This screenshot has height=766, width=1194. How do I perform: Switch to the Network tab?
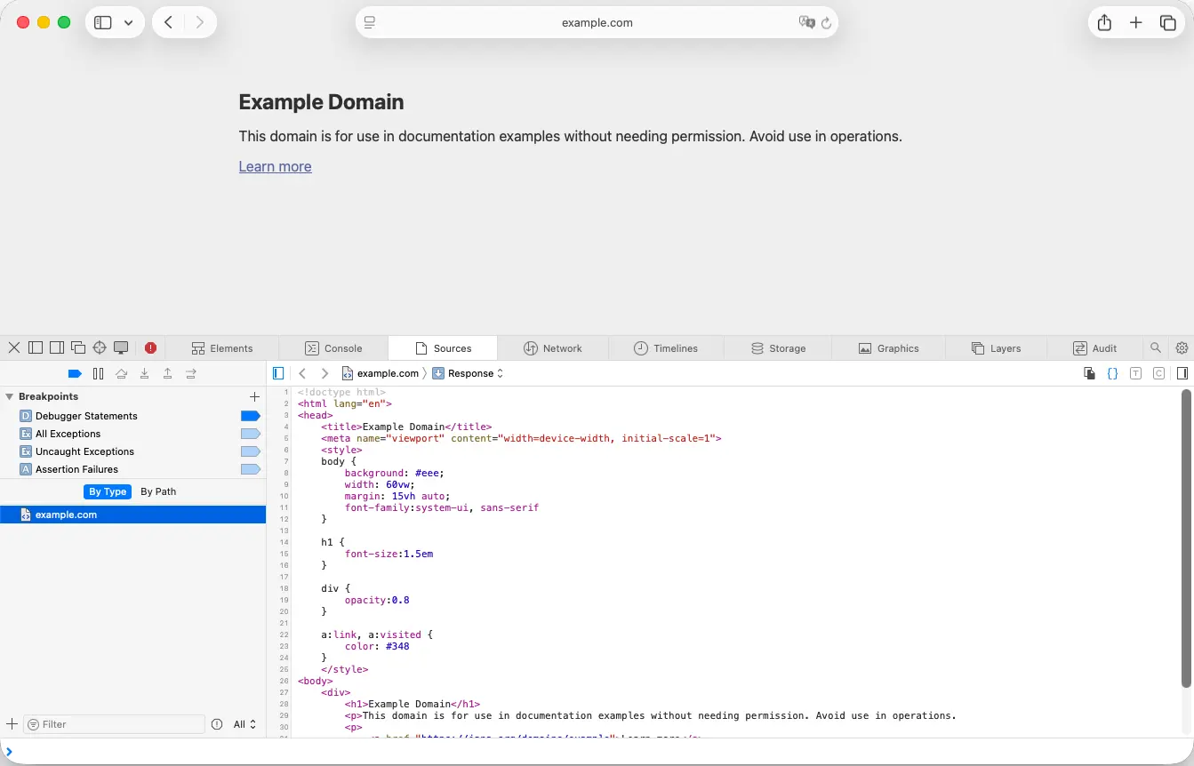(552, 348)
